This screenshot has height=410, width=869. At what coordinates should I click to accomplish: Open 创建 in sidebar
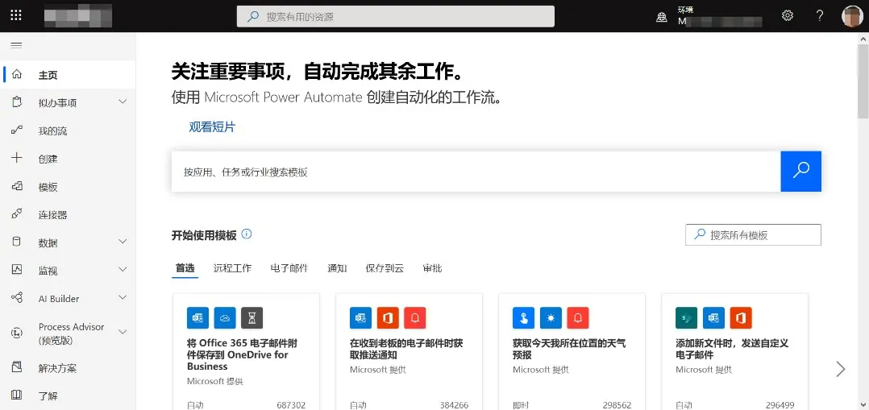[48, 159]
